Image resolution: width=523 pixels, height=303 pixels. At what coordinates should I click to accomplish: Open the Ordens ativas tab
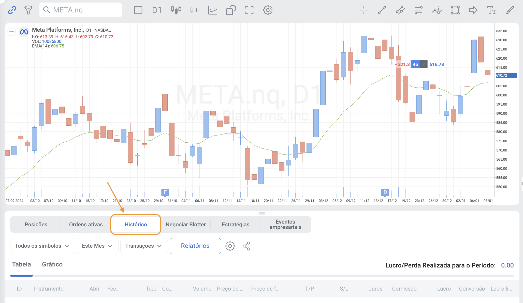(86, 225)
